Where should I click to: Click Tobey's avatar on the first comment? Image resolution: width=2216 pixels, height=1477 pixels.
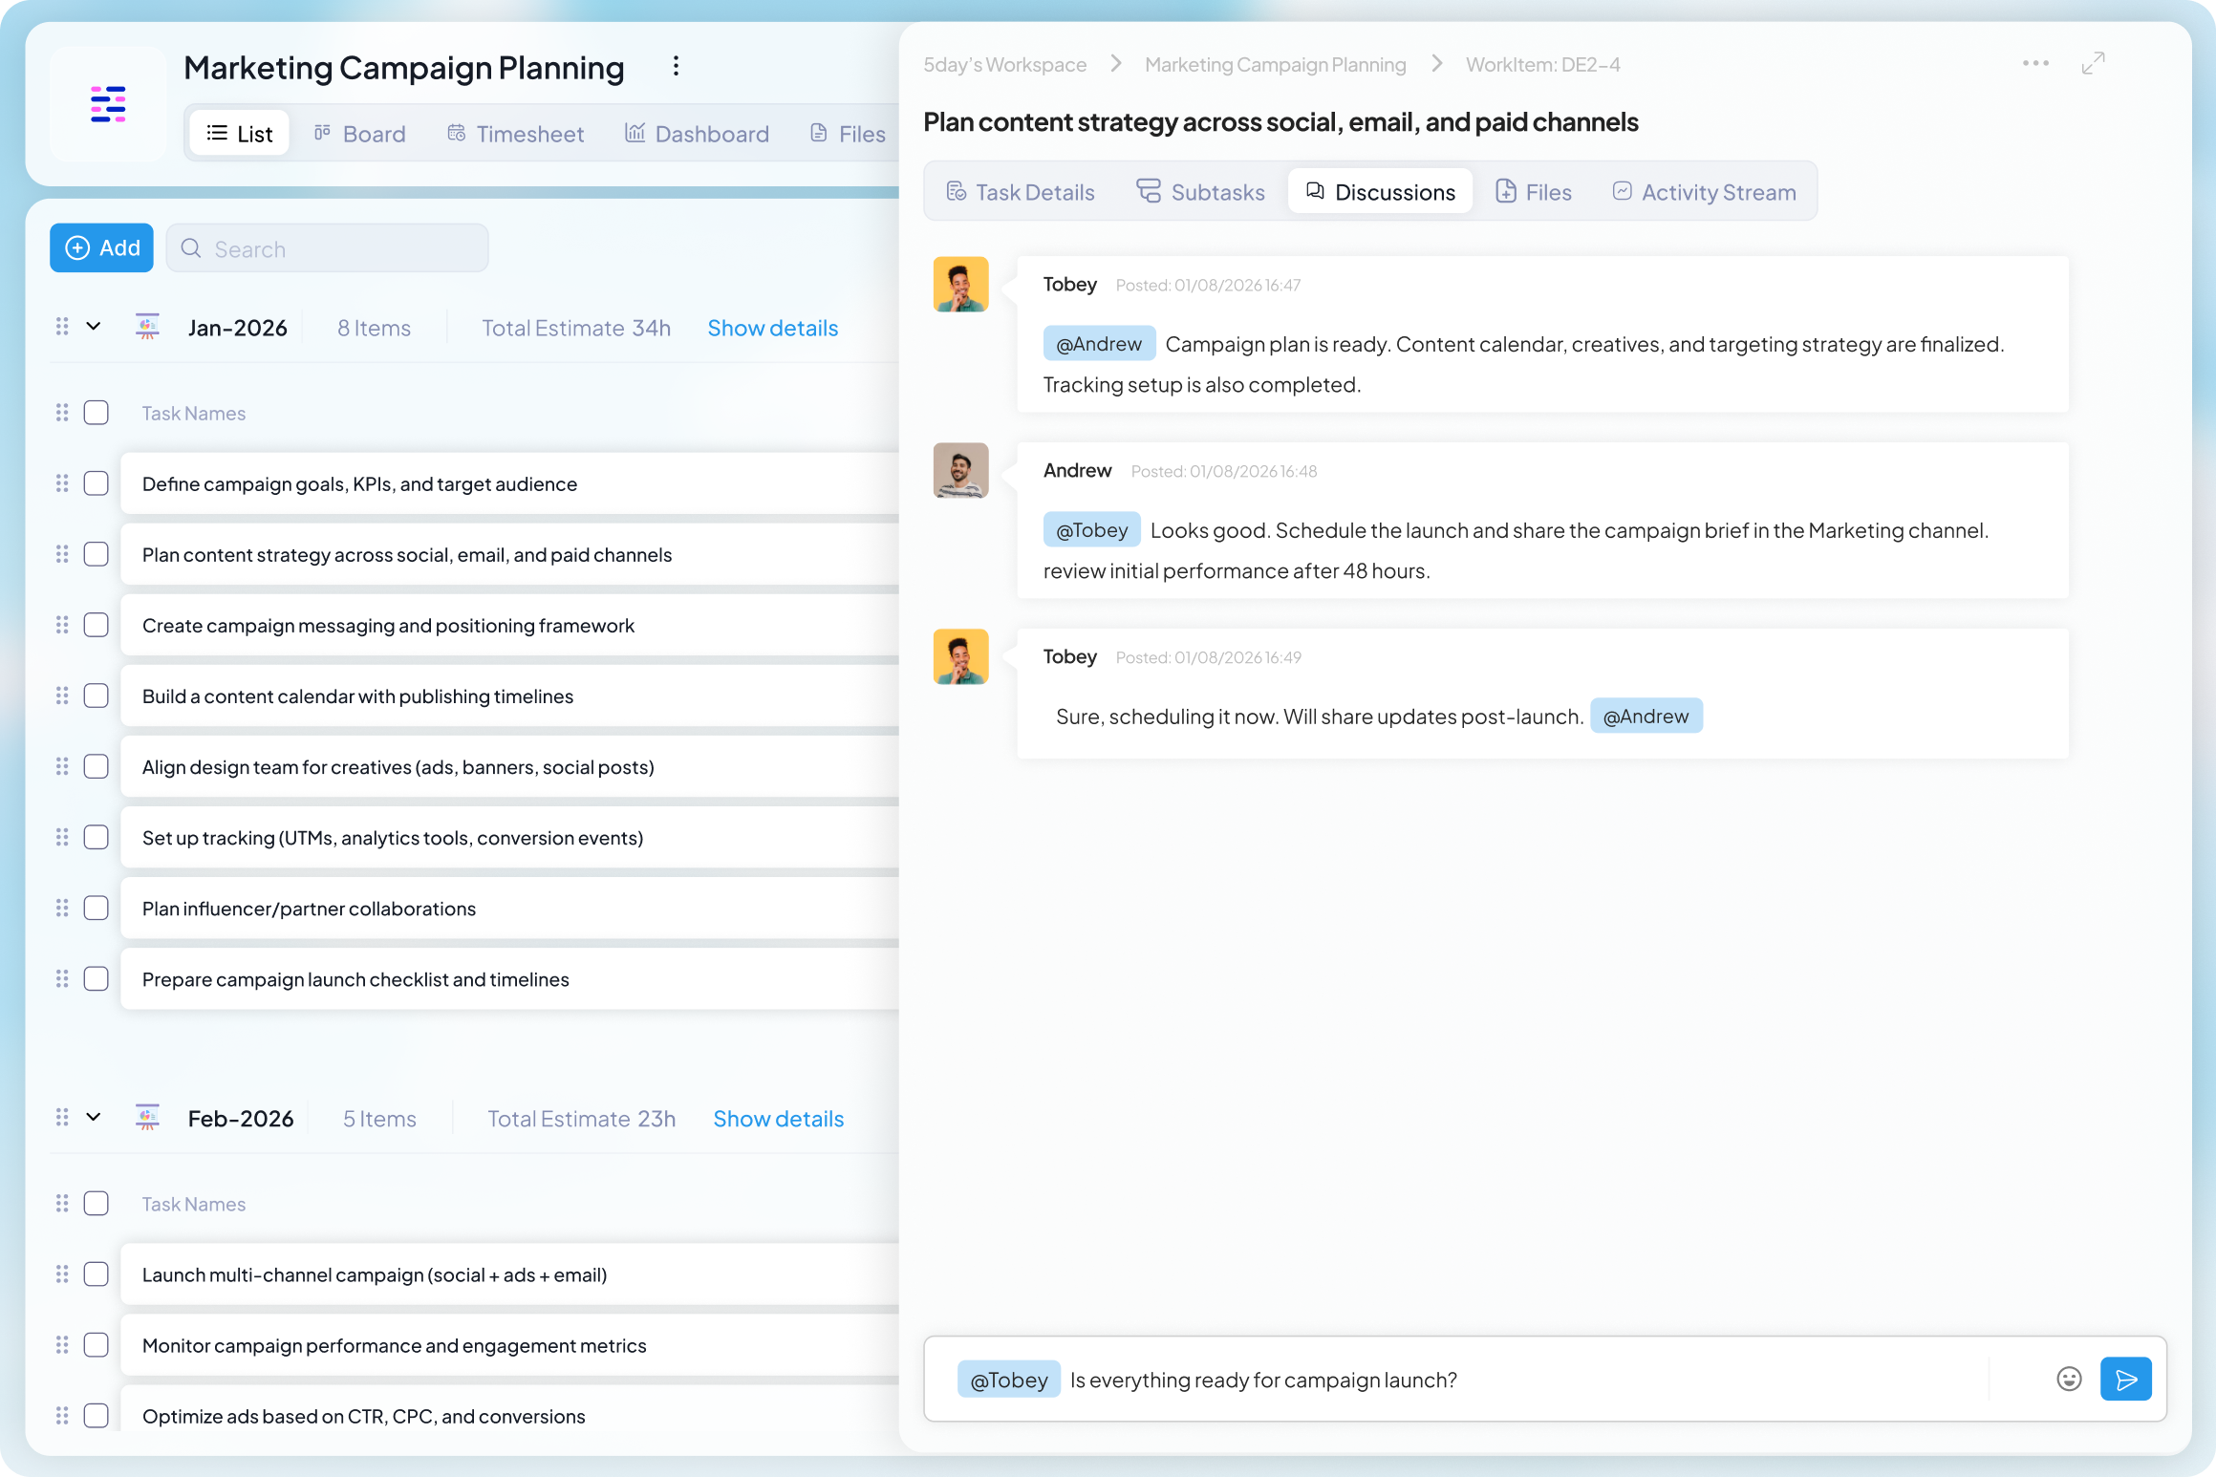tap(960, 284)
